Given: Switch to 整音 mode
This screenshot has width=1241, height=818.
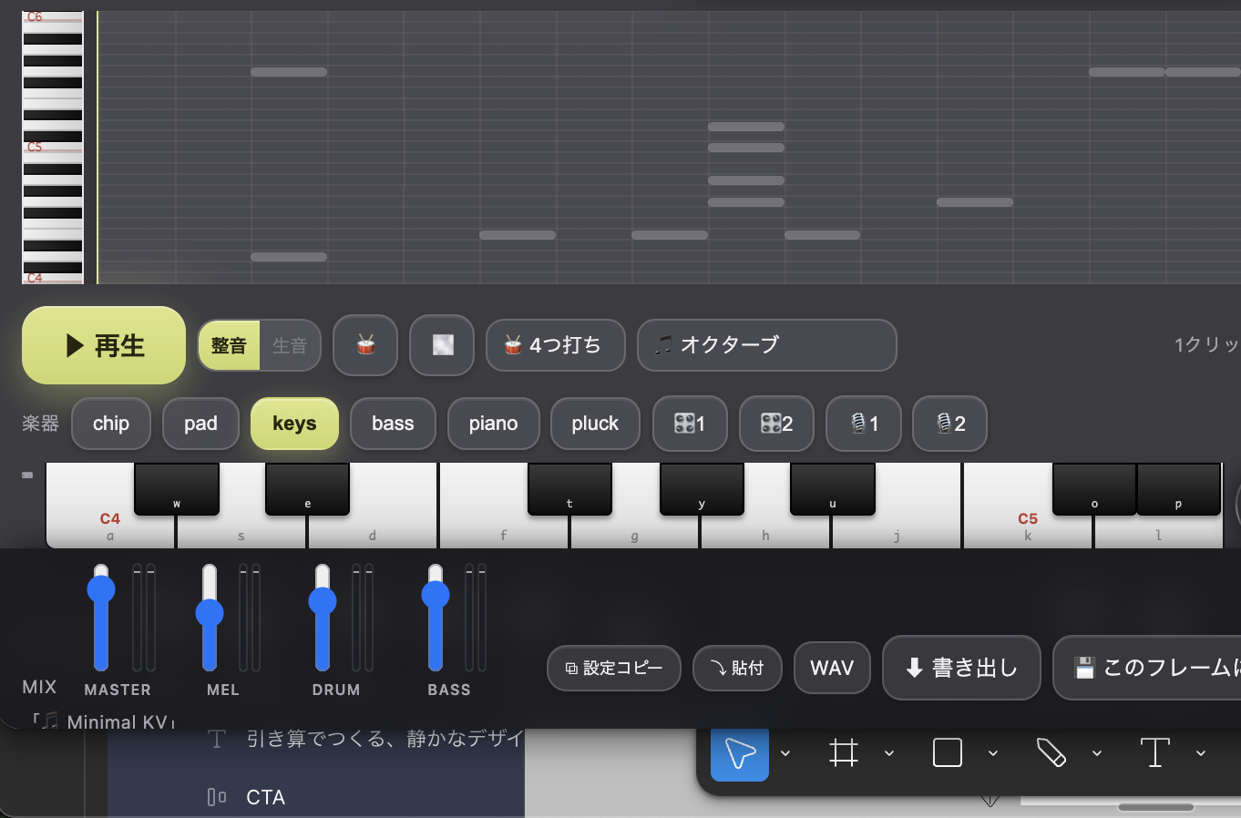Looking at the screenshot, I should click(229, 345).
